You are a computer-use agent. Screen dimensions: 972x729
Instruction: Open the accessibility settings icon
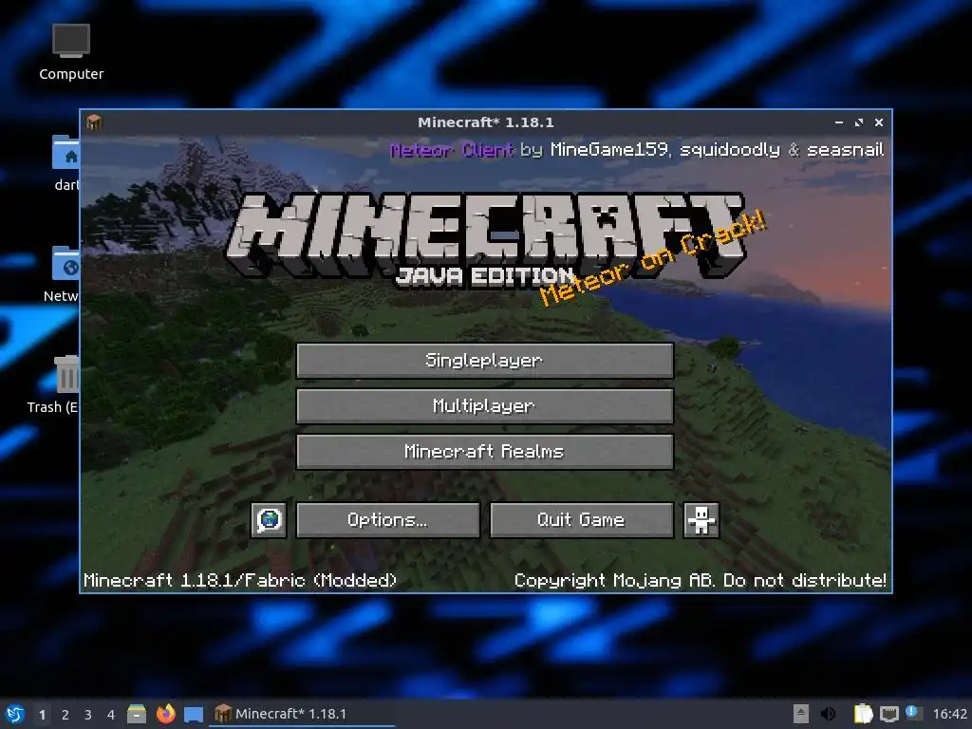pos(701,519)
